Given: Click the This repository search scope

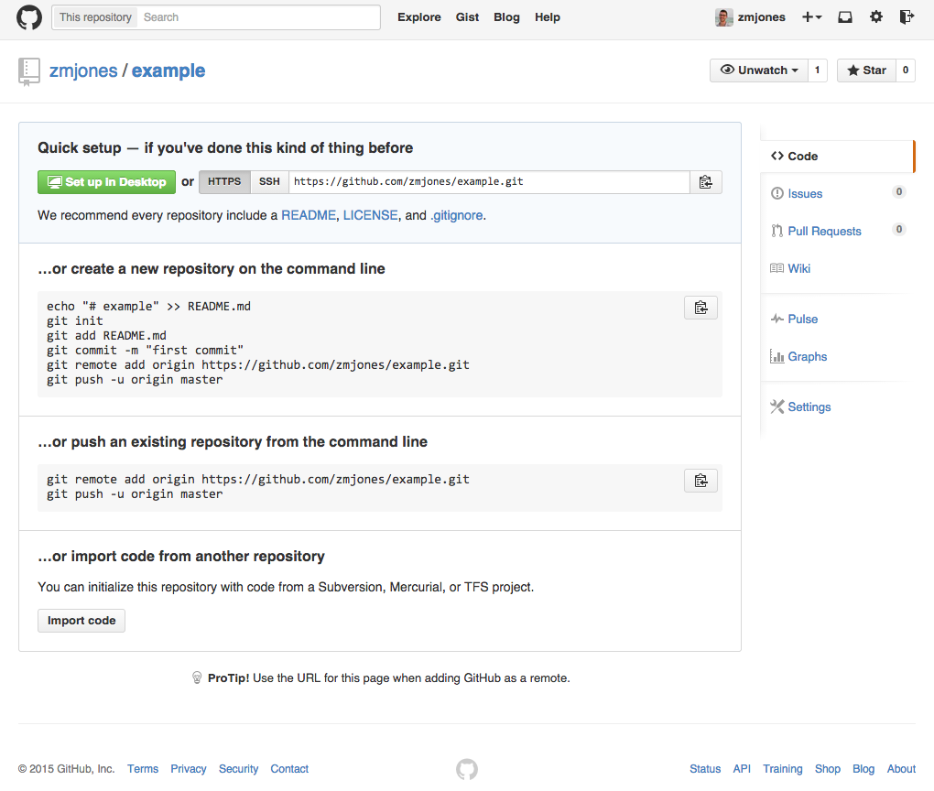Looking at the screenshot, I should (95, 17).
